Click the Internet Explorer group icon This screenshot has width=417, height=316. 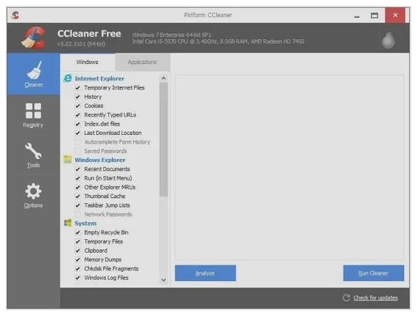[67, 78]
